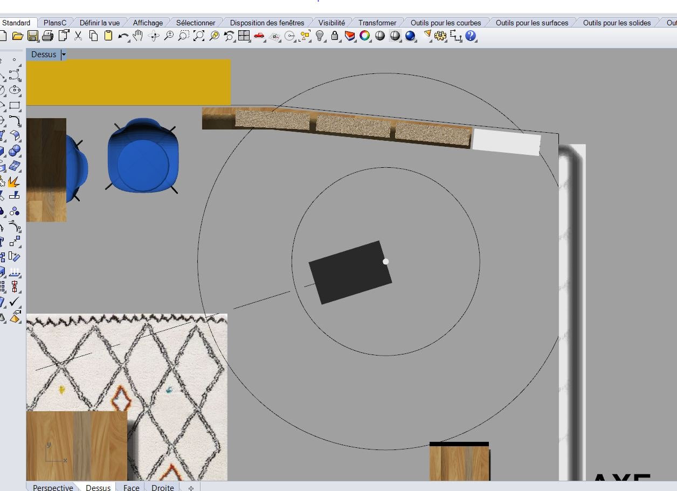Open the Dessus viewport title menu

tap(43, 54)
